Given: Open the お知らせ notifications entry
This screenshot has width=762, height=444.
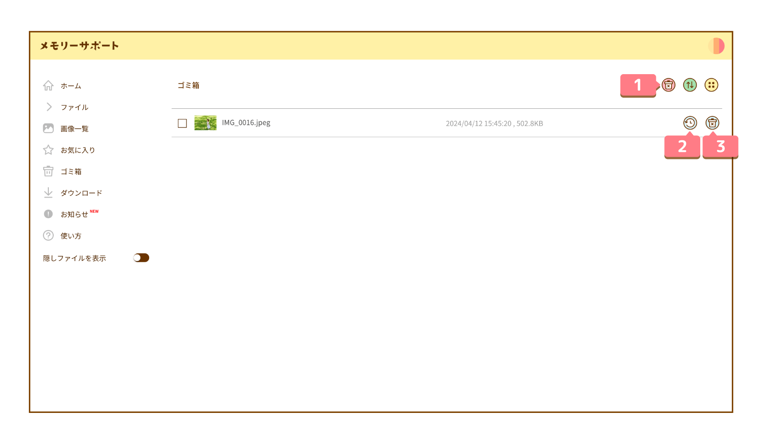Looking at the screenshot, I should coord(75,214).
